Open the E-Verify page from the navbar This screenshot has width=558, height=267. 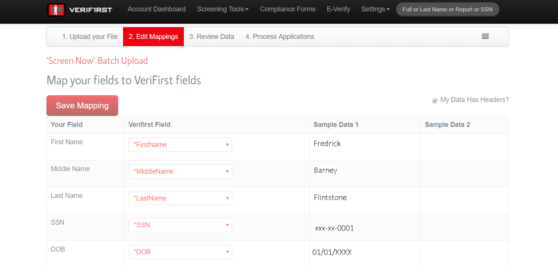tap(338, 9)
